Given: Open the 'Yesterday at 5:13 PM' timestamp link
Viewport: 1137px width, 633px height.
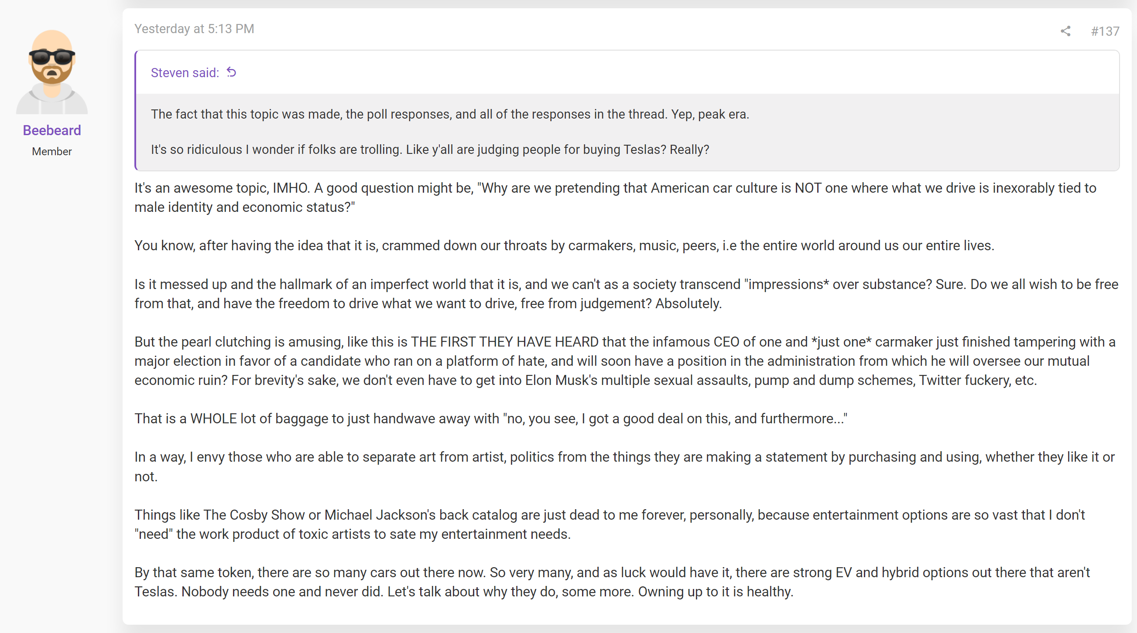Looking at the screenshot, I should click(194, 29).
